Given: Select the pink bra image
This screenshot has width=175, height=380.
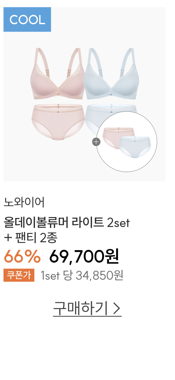Looking at the screenshot, I should pyautogui.click(x=58, y=74).
